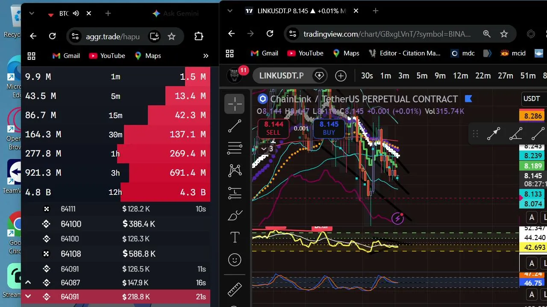Bookmark the TradingView page with the star
The height and width of the screenshot is (307, 547).
[x=504, y=34]
